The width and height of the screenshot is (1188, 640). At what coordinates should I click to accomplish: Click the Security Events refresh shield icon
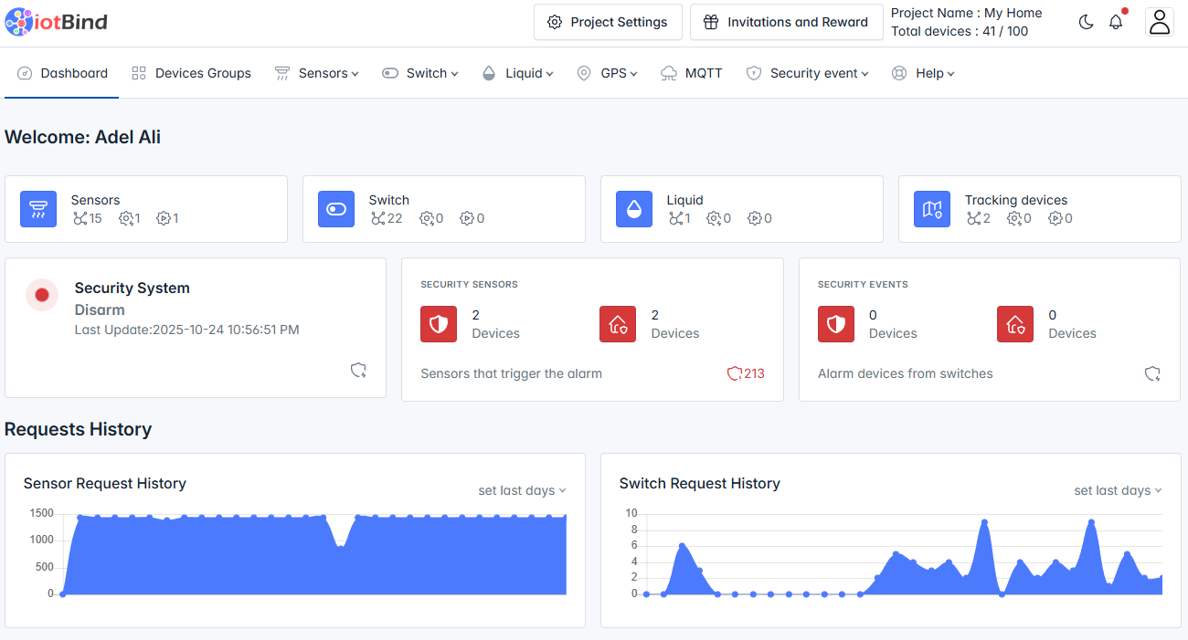pos(1153,373)
